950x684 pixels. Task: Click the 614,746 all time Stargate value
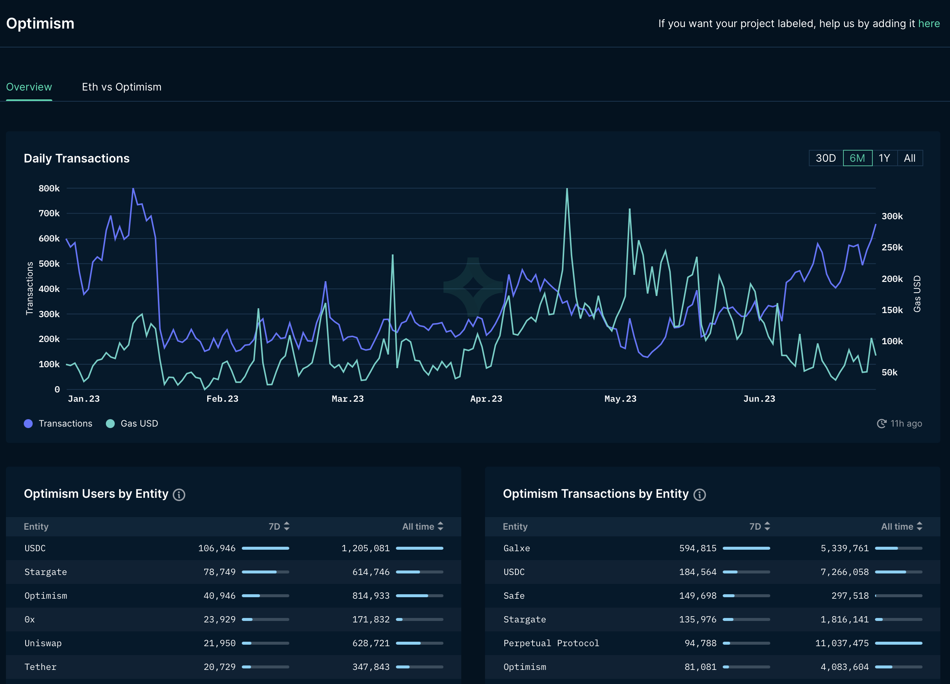coord(371,572)
